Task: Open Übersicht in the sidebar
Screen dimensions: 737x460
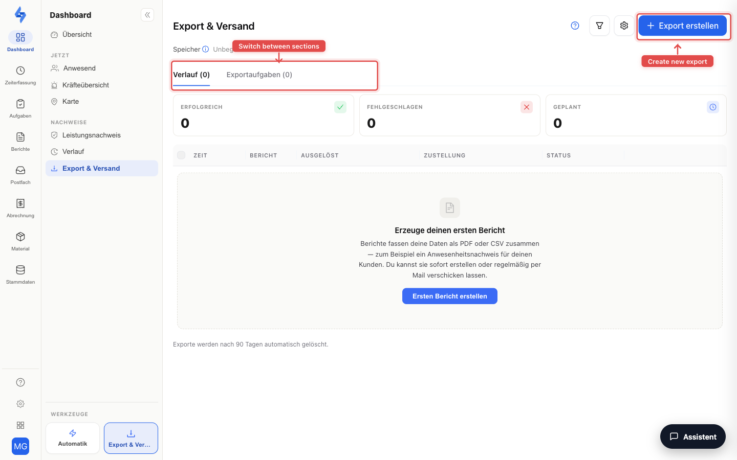Action: coord(102,35)
